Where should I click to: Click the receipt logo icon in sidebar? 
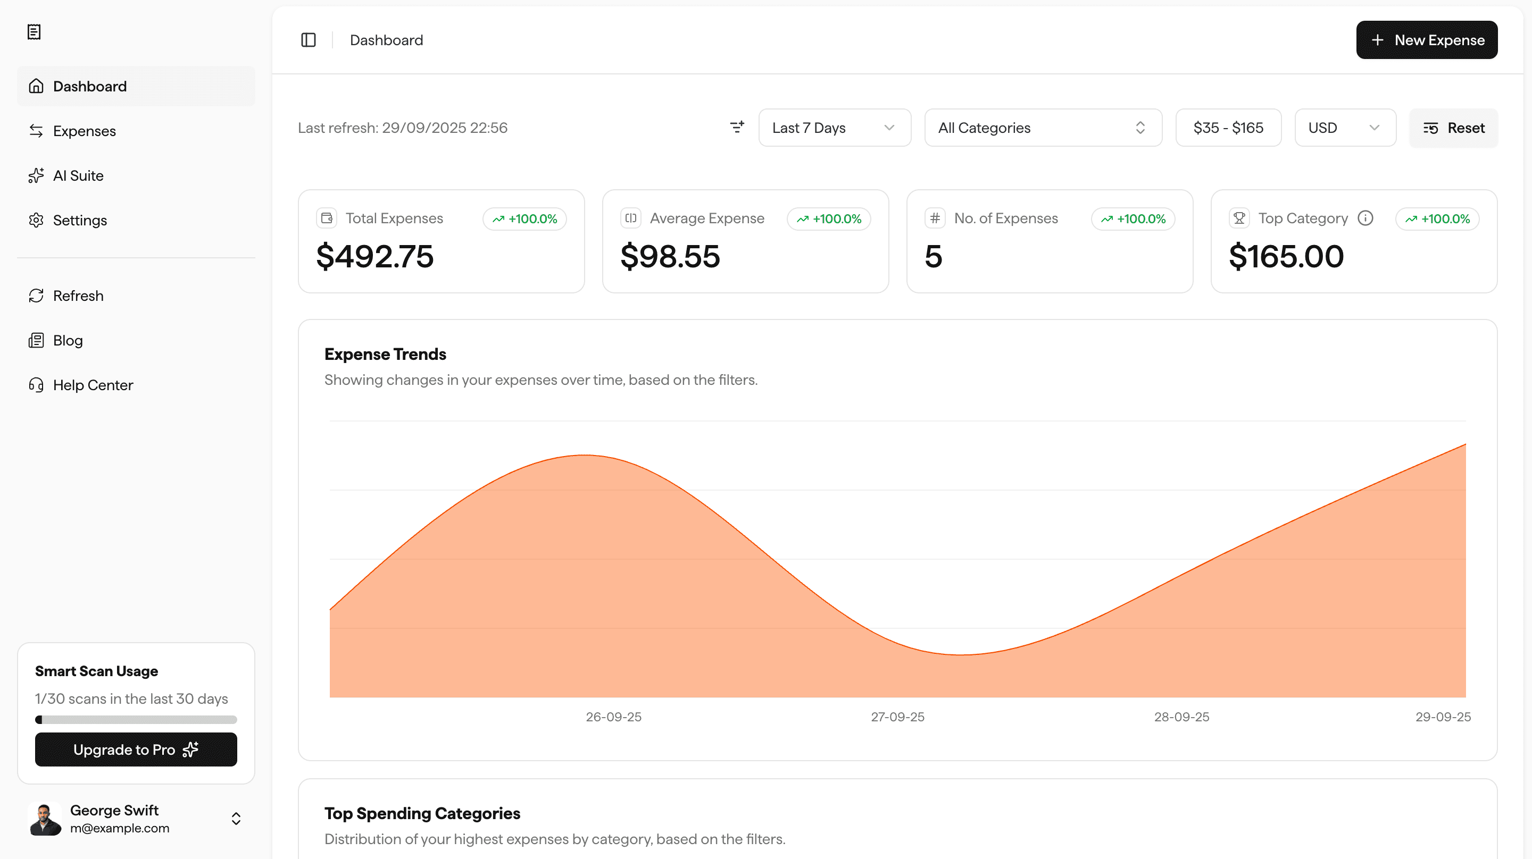point(34,32)
